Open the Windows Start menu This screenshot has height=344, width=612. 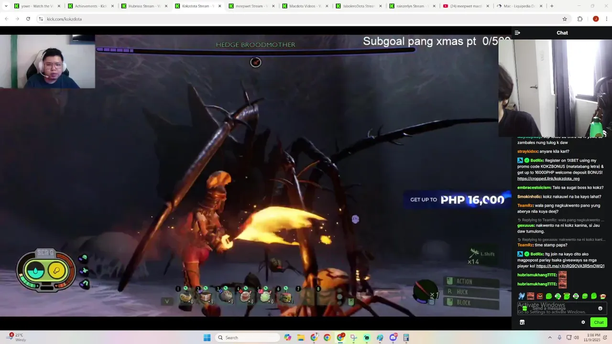[207, 338]
